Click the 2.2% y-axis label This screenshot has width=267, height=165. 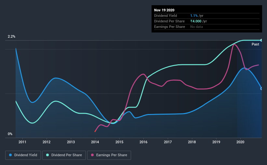11,36
